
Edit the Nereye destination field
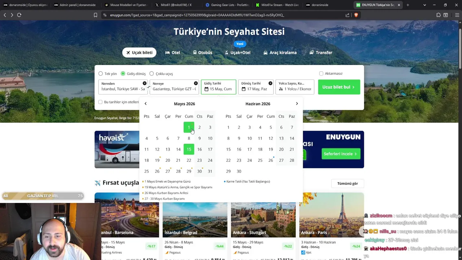(174, 87)
